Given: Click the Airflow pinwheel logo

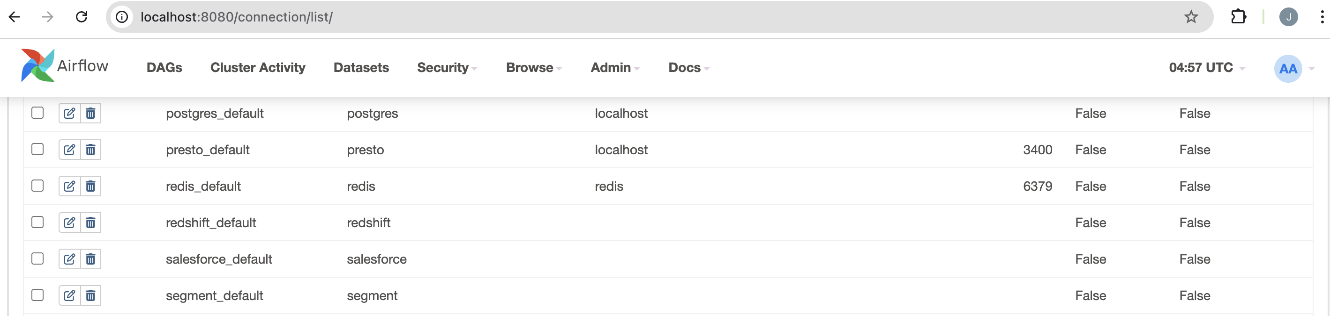Looking at the screenshot, I should [37, 66].
